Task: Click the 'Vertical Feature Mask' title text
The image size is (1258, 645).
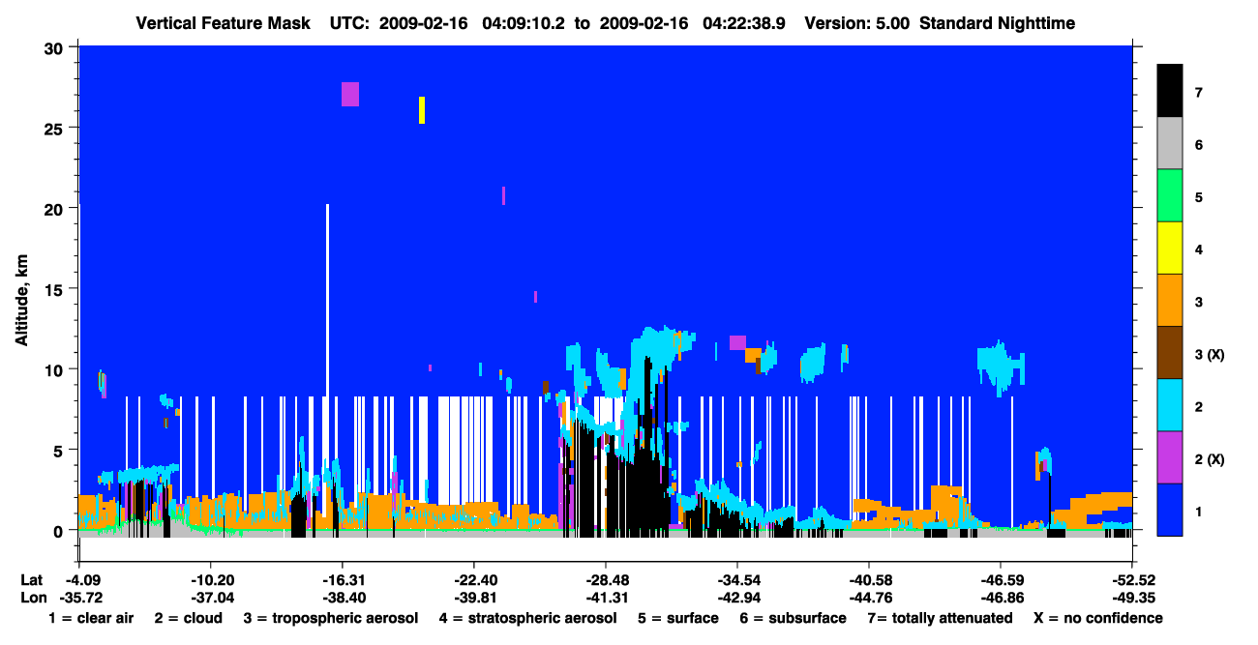Action: [x=225, y=23]
